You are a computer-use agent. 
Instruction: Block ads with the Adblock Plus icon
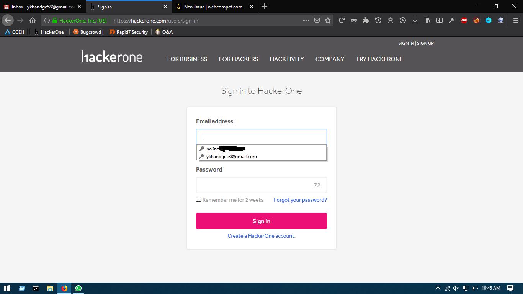pyautogui.click(x=464, y=20)
